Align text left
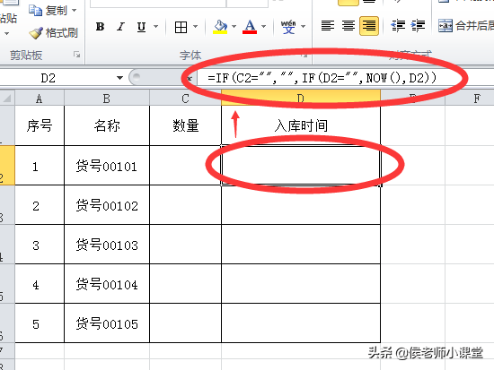 click(328, 26)
